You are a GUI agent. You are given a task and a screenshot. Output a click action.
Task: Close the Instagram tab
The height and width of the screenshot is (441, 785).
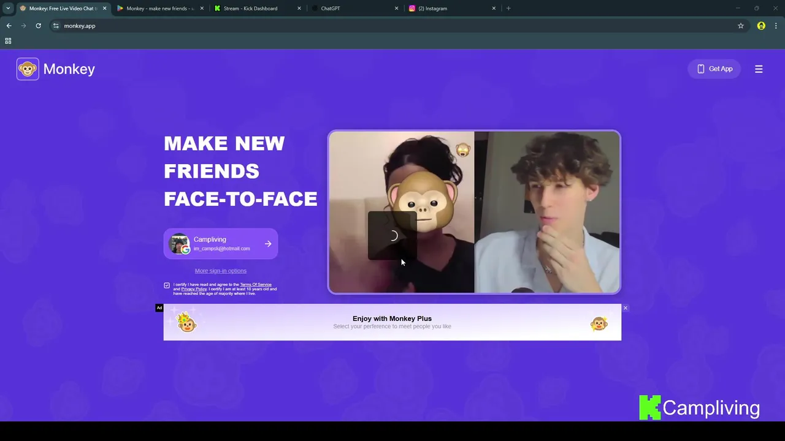pos(494,9)
